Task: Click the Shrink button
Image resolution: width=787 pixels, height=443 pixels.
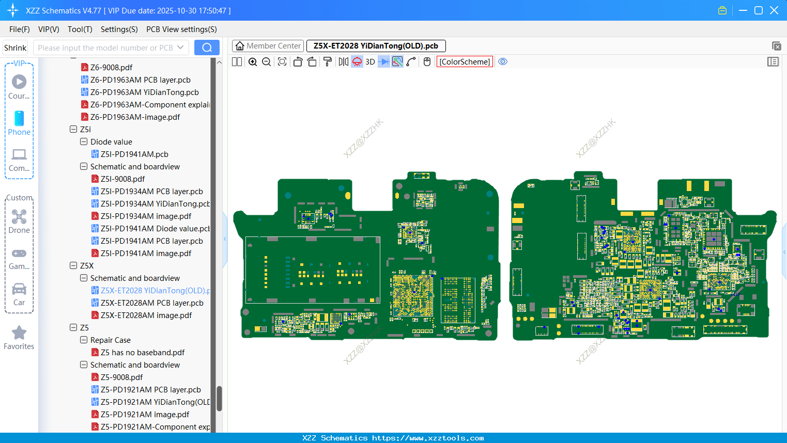Action: point(15,48)
